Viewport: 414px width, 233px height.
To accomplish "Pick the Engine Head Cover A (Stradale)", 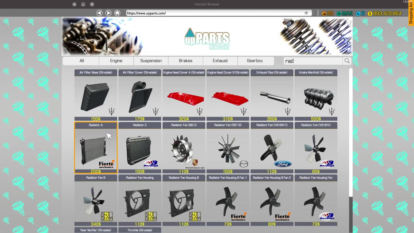I will pos(184,95).
